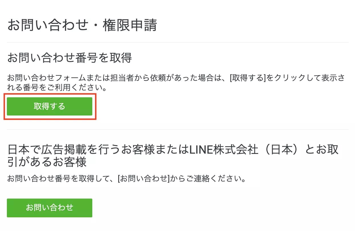This screenshot has width=355, height=231.
Task: Click the heading line 引があるお客様
Action: click(47, 163)
